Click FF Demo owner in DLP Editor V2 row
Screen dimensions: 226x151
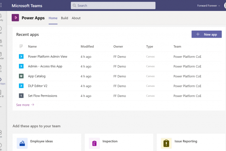(x=120, y=86)
